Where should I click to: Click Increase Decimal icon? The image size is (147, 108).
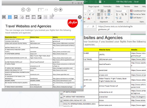point(117,18)
